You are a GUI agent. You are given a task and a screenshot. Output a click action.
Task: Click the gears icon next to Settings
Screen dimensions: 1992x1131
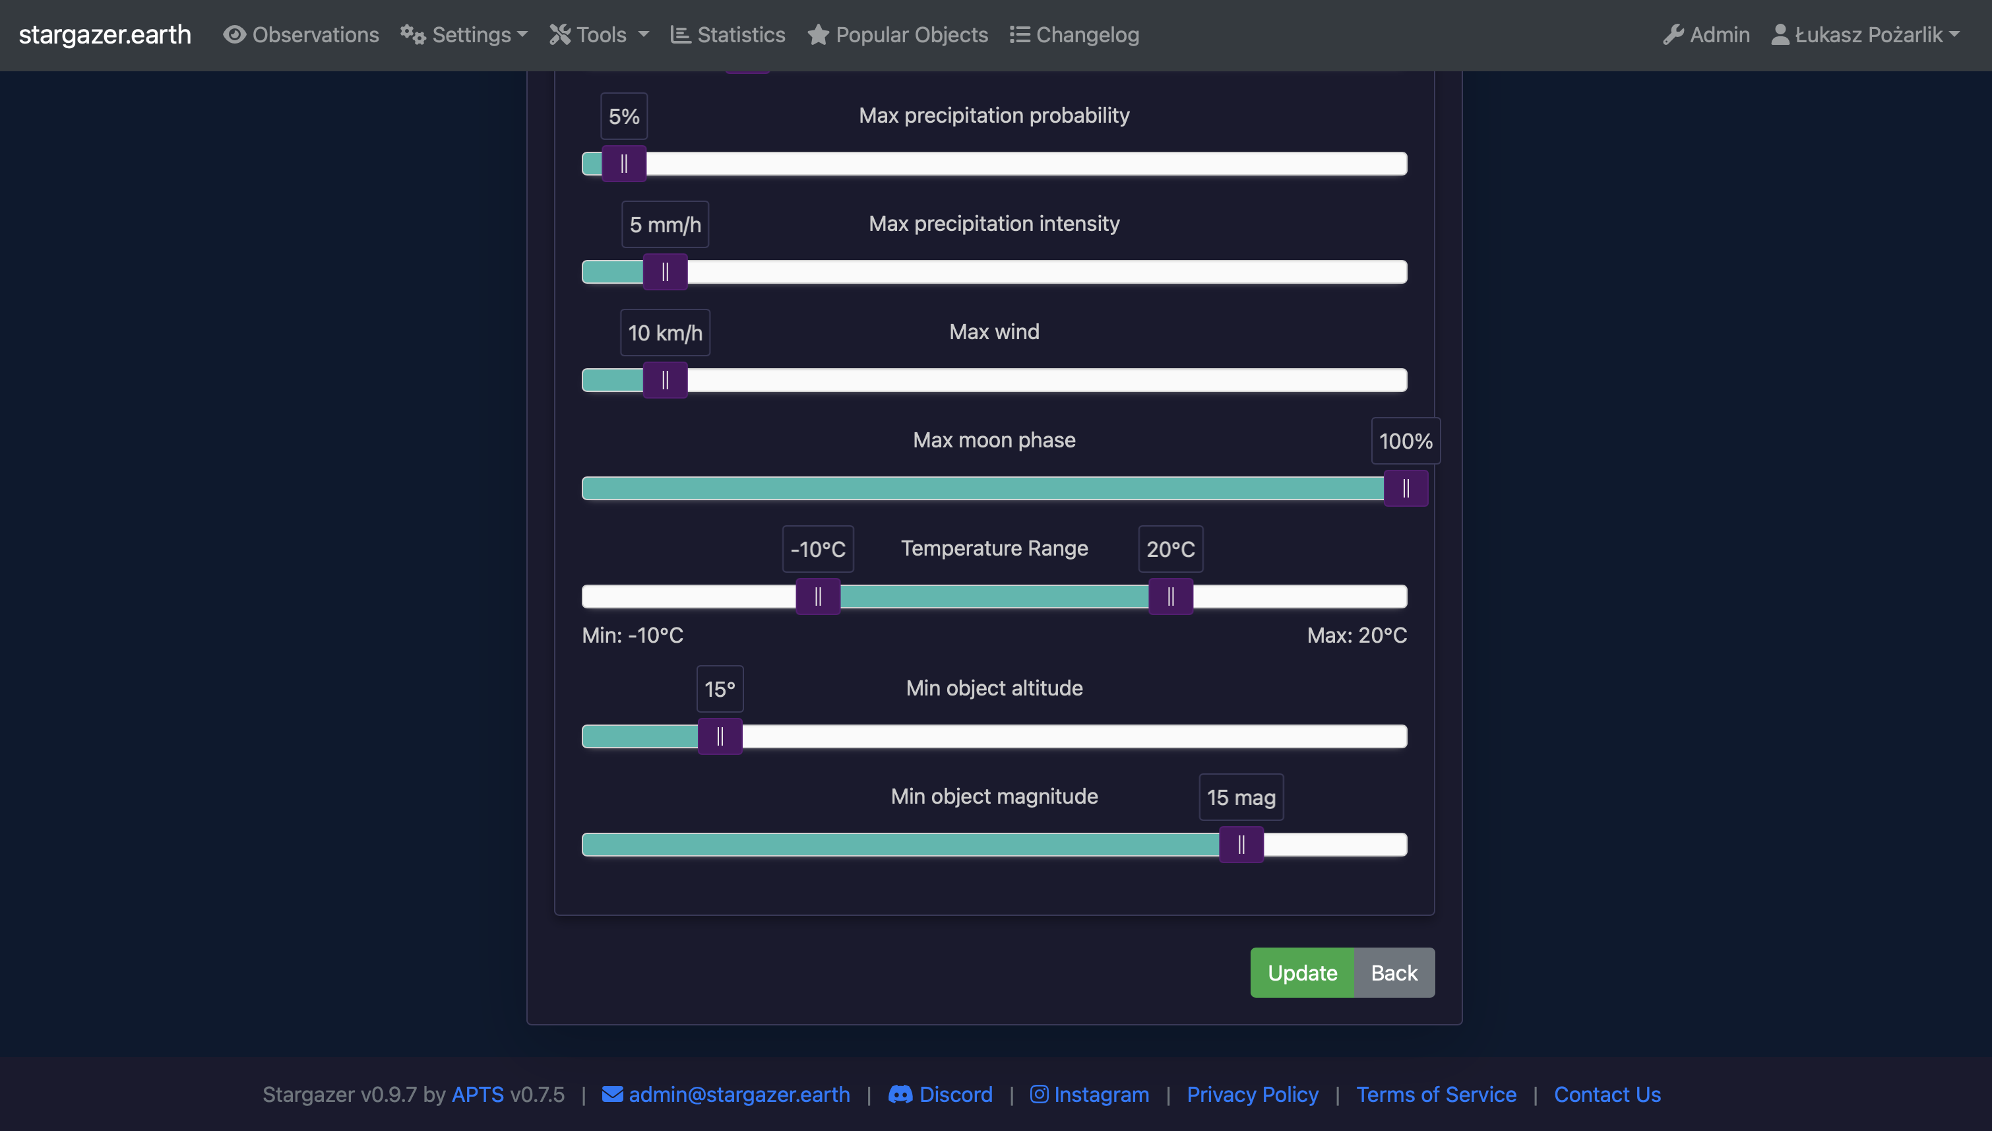(x=413, y=35)
